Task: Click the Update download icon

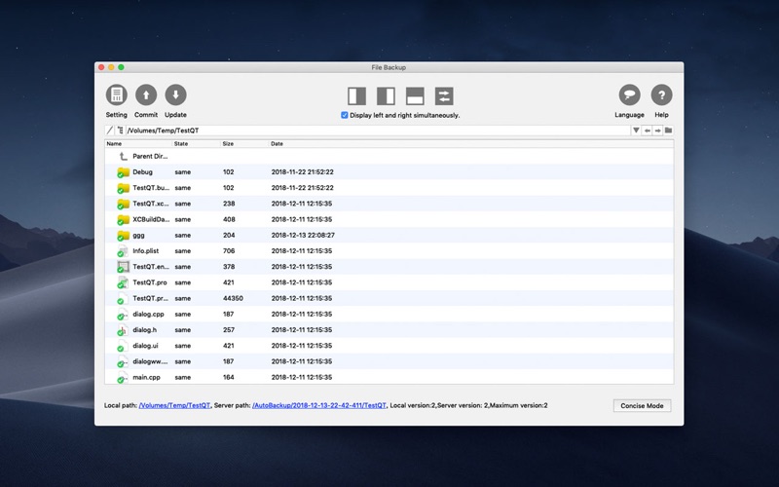Action: pyautogui.click(x=175, y=94)
